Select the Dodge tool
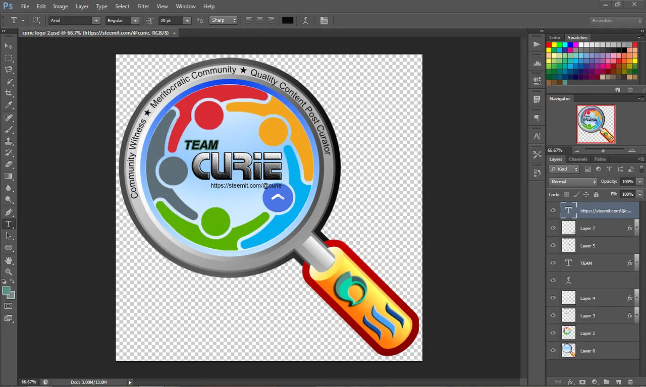Image resolution: width=646 pixels, height=387 pixels. coord(9,200)
